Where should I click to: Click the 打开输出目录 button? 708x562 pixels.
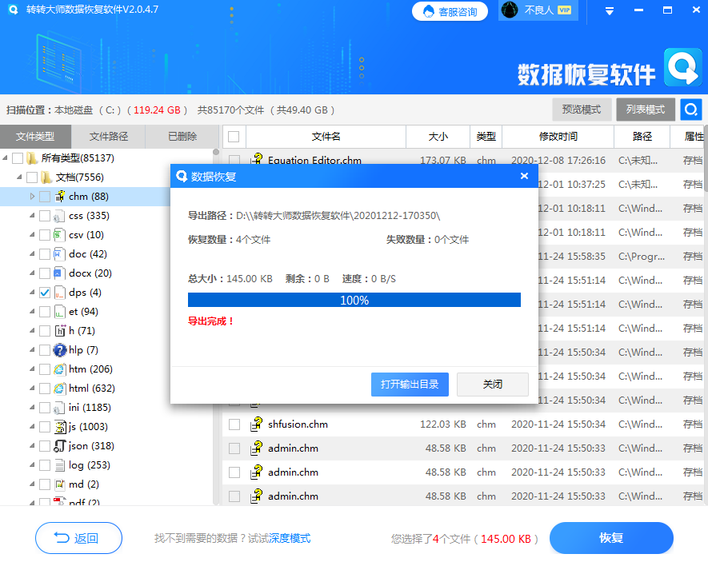click(x=410, y=384)
